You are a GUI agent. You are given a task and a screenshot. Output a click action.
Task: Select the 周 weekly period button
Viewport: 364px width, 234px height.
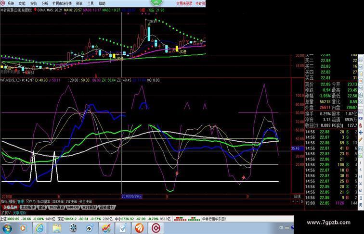click(361, 205)
